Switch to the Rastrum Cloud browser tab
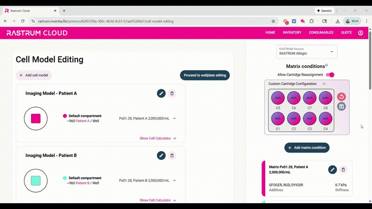372x209 pixels. tap(30, 10)
